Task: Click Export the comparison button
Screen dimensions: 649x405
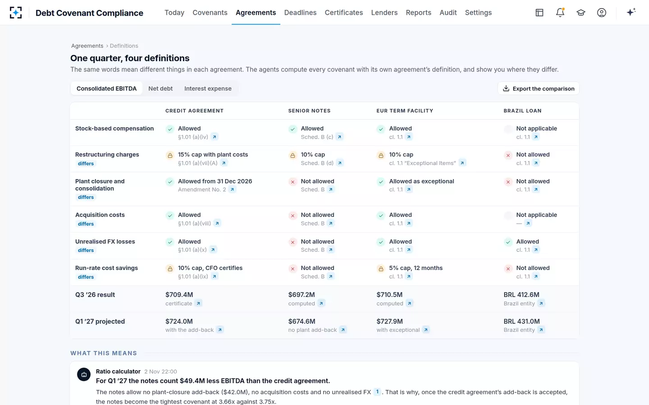Action: [539, 89]
